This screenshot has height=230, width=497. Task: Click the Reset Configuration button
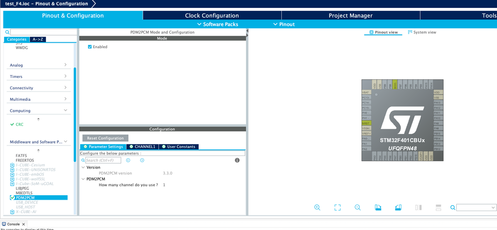tap(105, 138)
